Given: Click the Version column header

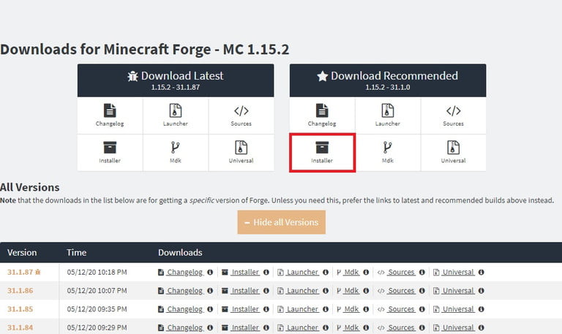Looking at the screenshot, I should (22, 253).
